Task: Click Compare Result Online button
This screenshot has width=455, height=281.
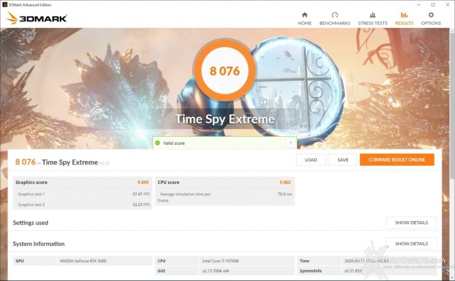Action: [x=397, y=160]
